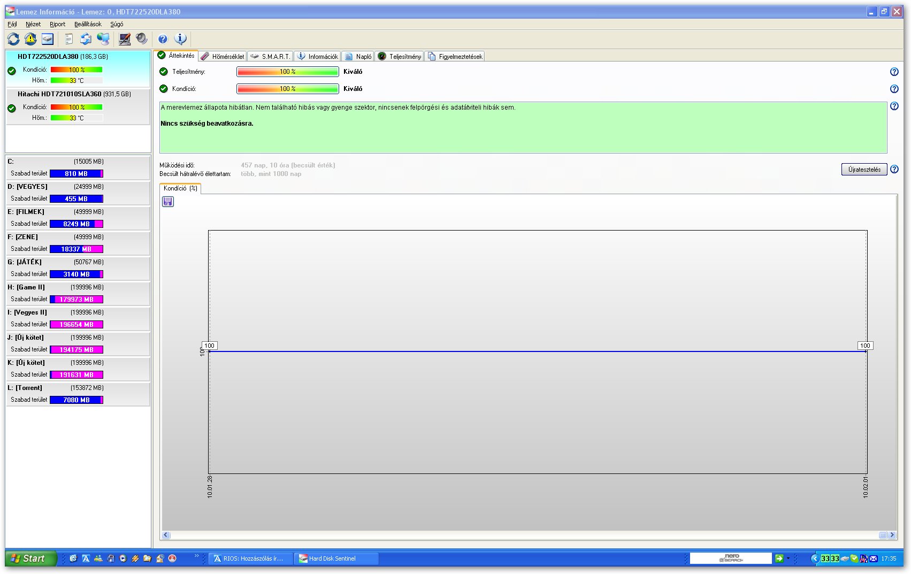This screenshot has height=574, width=911.
Task: Select the Hitachi HDT721010SLA360 disk entry
Action: (x=78, y=106)
